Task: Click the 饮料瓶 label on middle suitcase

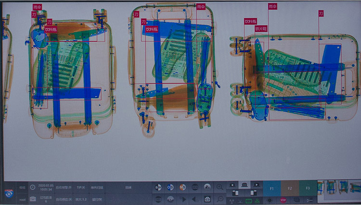Action: point(153,29)
